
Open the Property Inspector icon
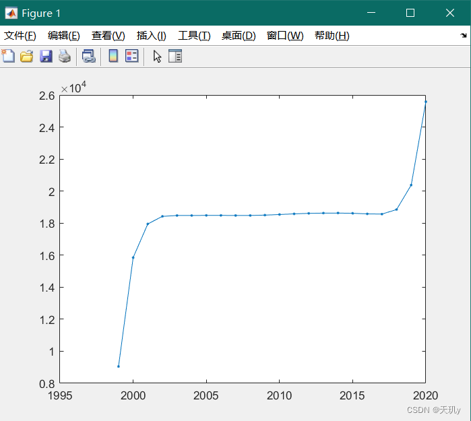(175, 56)
